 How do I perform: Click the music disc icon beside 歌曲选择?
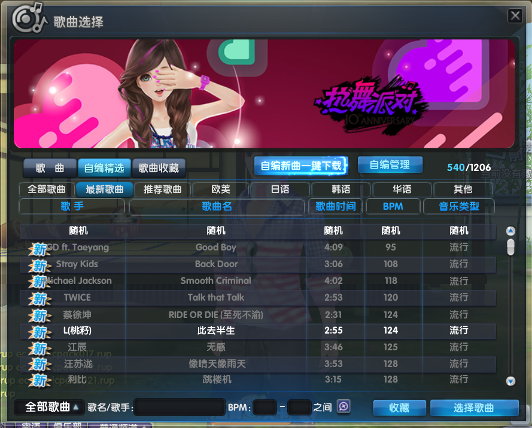[x=29, y=19]
